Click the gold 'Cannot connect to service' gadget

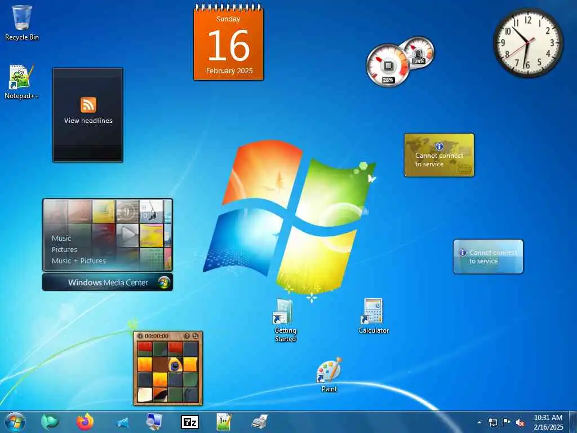tap(440, 155)
